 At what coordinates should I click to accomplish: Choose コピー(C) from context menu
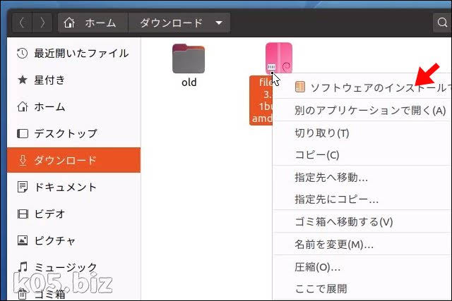click(362, 155)
